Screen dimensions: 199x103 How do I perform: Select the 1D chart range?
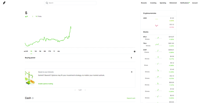pos(31,51)
